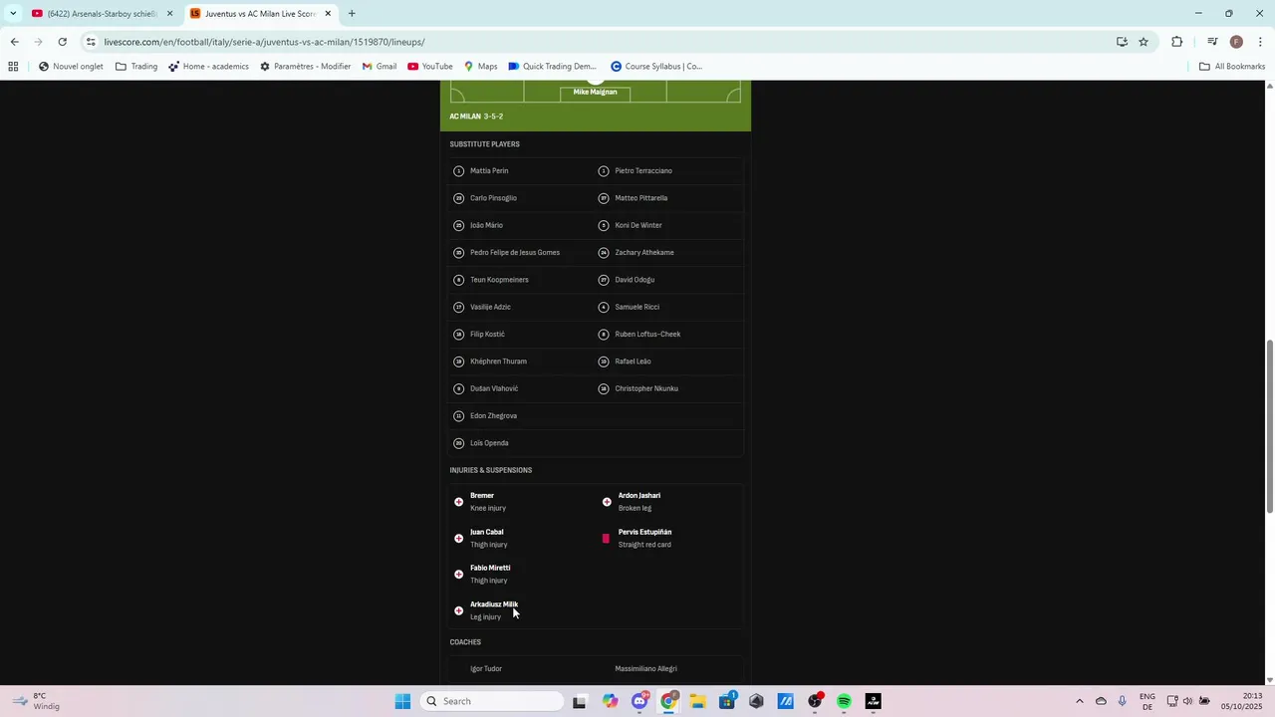Click coach Igor Tudor
The height and width of the screenshot is (717, 1275).
486,669
